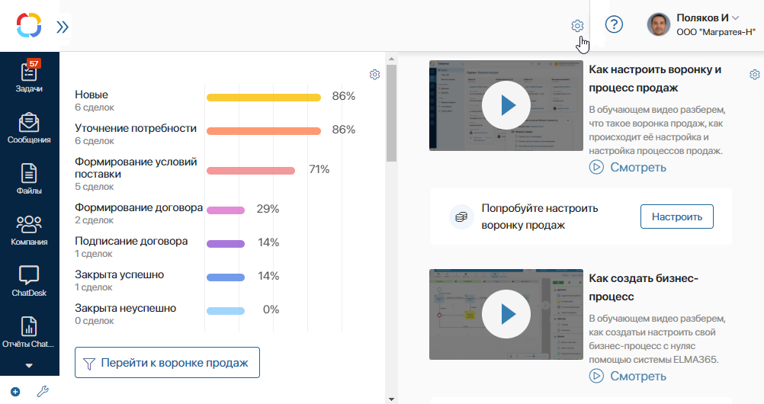Open page settings gear in top header
The image size is (764, 404).
point(577,26)
